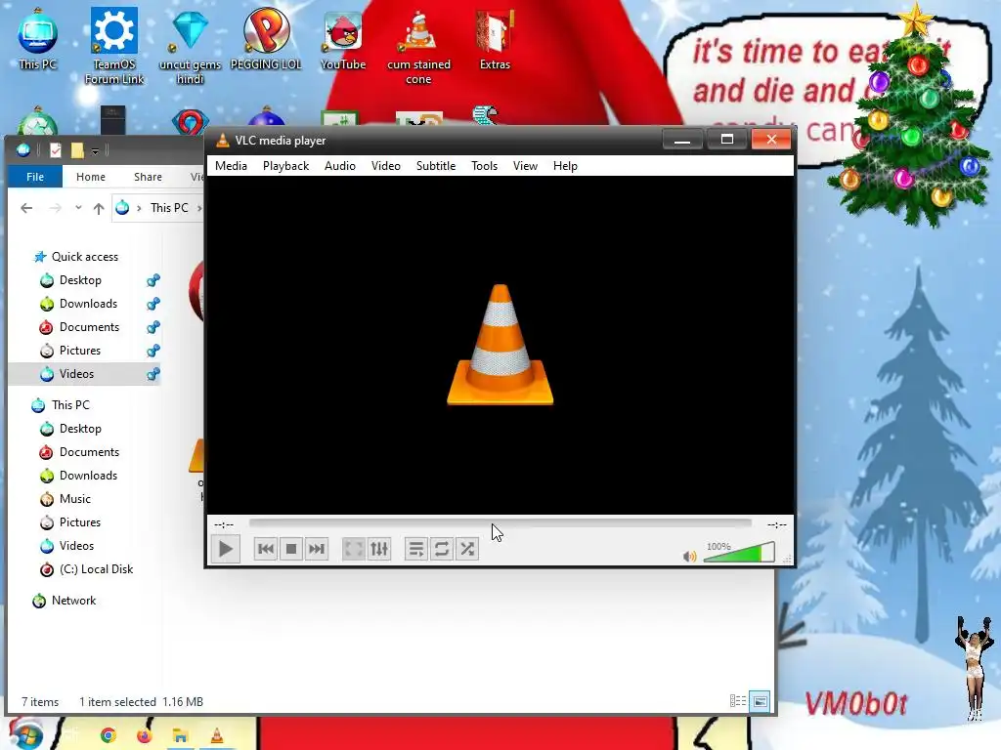Go back in File Explorer
Viewport: 1001px width, 750px height.
pyautogui.click(x=26, y=208)
